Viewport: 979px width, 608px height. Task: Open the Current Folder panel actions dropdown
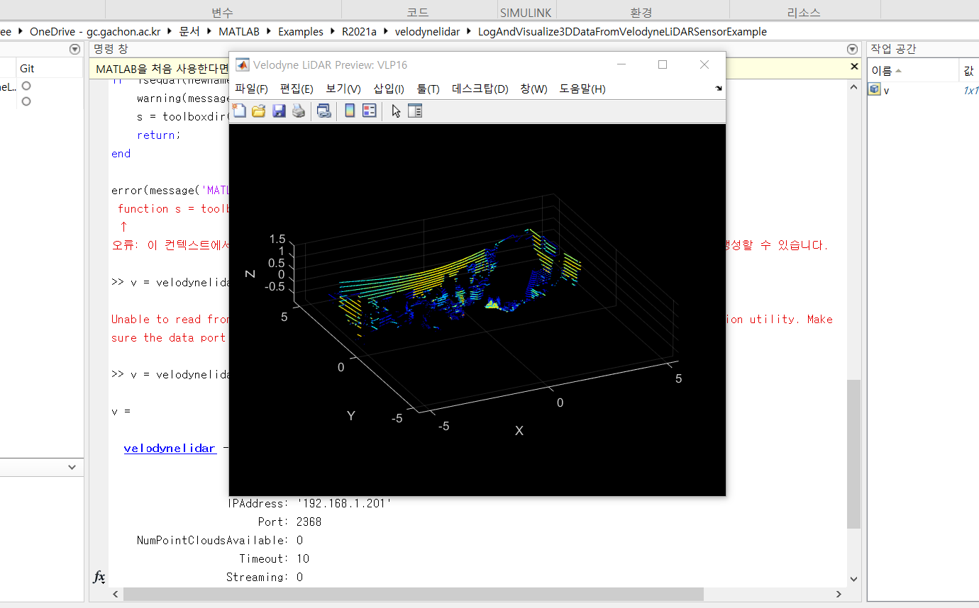(x=74, y=49)
